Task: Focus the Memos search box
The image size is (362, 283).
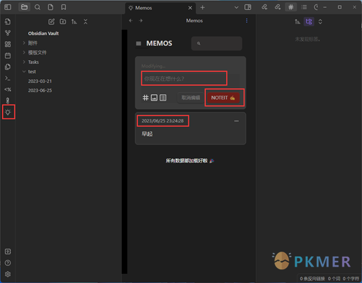Action: coord(216,43)
